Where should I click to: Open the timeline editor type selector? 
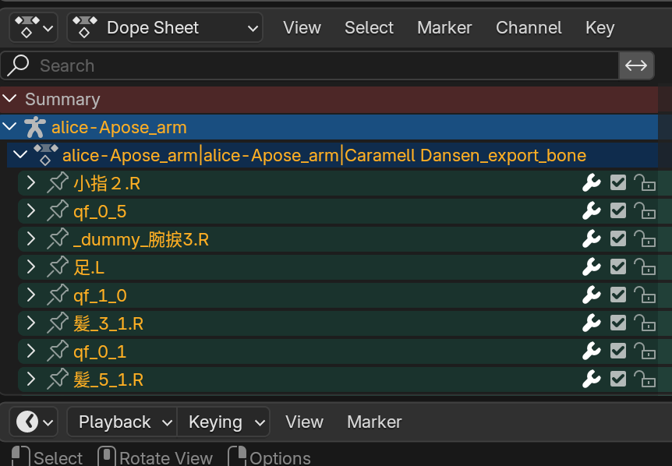[34, 422]
